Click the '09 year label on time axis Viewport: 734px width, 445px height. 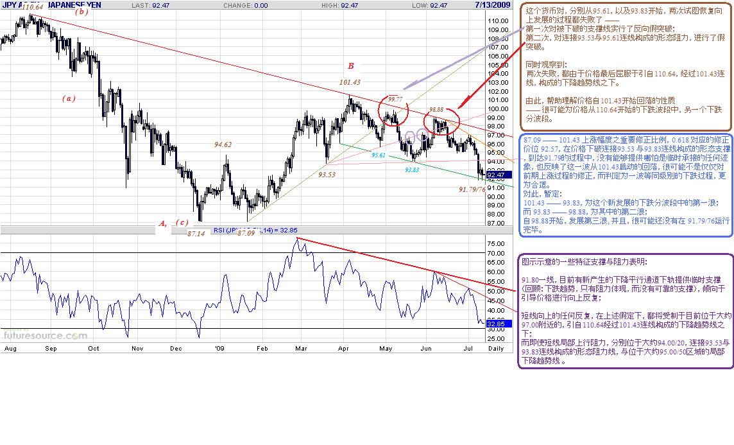click(219, 349)
